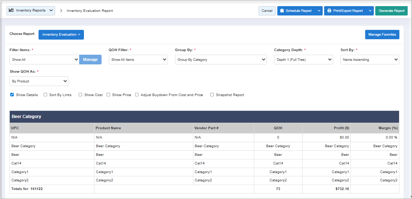The image size is (412, 199).
Task: Click the Manage Favorites button
Action: coord(382,35)
